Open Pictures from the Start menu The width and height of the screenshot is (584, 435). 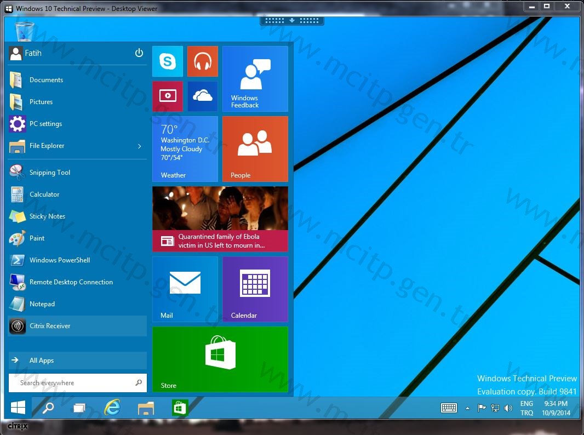point(77,102)
